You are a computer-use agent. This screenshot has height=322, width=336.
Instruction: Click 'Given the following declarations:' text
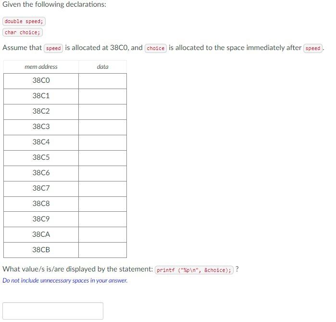coord(54,4)
